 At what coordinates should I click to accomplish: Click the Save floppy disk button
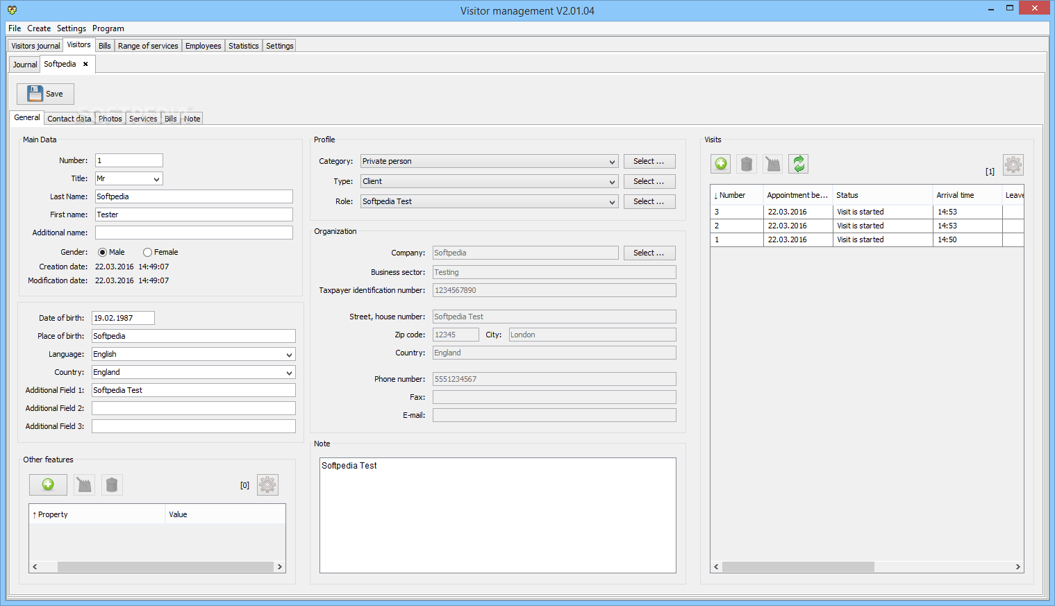[x=45, y=94]
